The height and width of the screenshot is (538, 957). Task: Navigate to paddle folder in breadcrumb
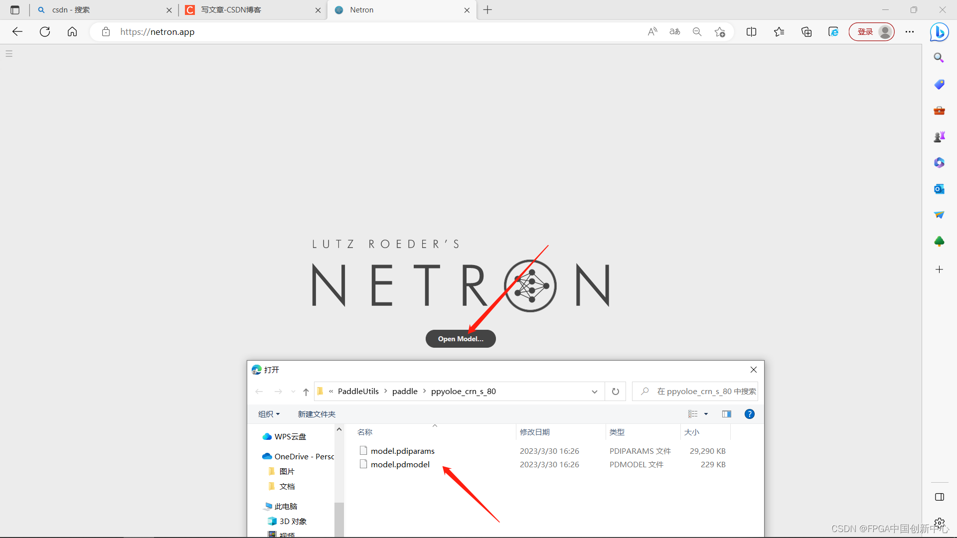405,392
